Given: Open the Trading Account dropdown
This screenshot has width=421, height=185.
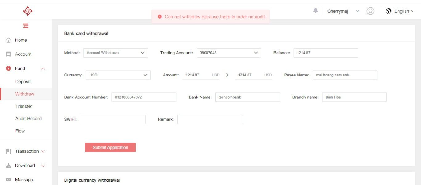Looking at the screenshot, I should (x=229, y=53).
